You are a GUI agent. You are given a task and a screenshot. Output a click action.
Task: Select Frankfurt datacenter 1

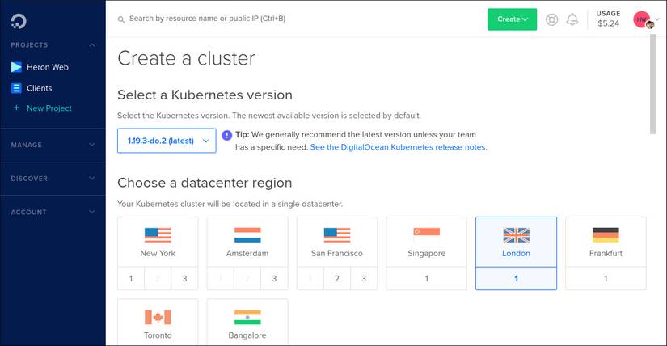(606, 278)
